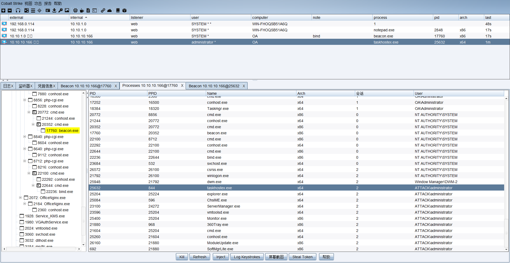Screen dimensions: 510x263
Task: Click window icon beside 2072: OfficeNginx.exe
Action: pos(26,198)
